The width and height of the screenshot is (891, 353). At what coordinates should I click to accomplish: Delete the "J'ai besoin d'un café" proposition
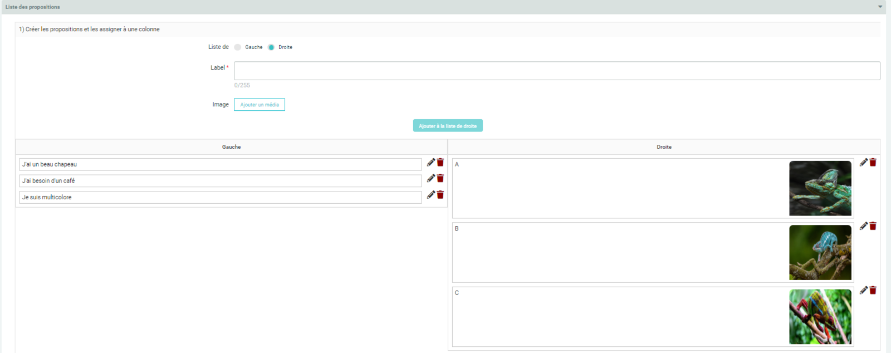(440, 178)
